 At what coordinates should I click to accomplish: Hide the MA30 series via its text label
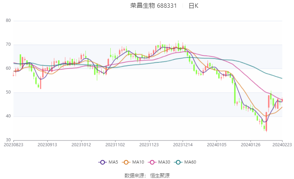[x=164, y=162]
